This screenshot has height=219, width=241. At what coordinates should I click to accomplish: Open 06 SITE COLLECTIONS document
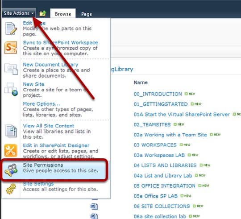coord(162,206)
